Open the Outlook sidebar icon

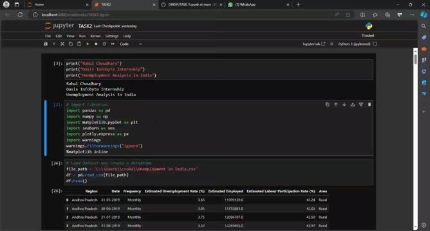point(424,82)
